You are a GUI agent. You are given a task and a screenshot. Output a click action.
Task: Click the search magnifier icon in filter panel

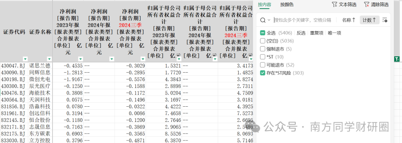[263, 20]
